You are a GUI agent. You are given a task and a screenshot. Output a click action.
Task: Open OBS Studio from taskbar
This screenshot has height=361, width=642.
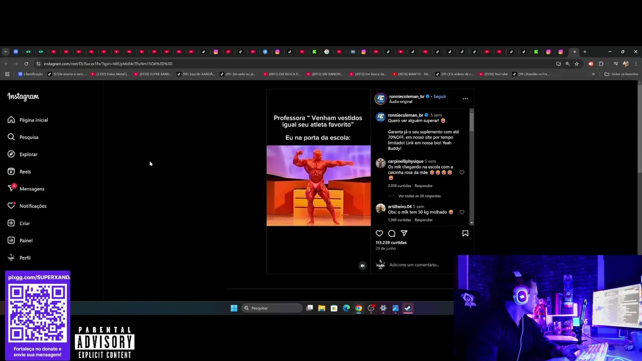pos(371,308)
